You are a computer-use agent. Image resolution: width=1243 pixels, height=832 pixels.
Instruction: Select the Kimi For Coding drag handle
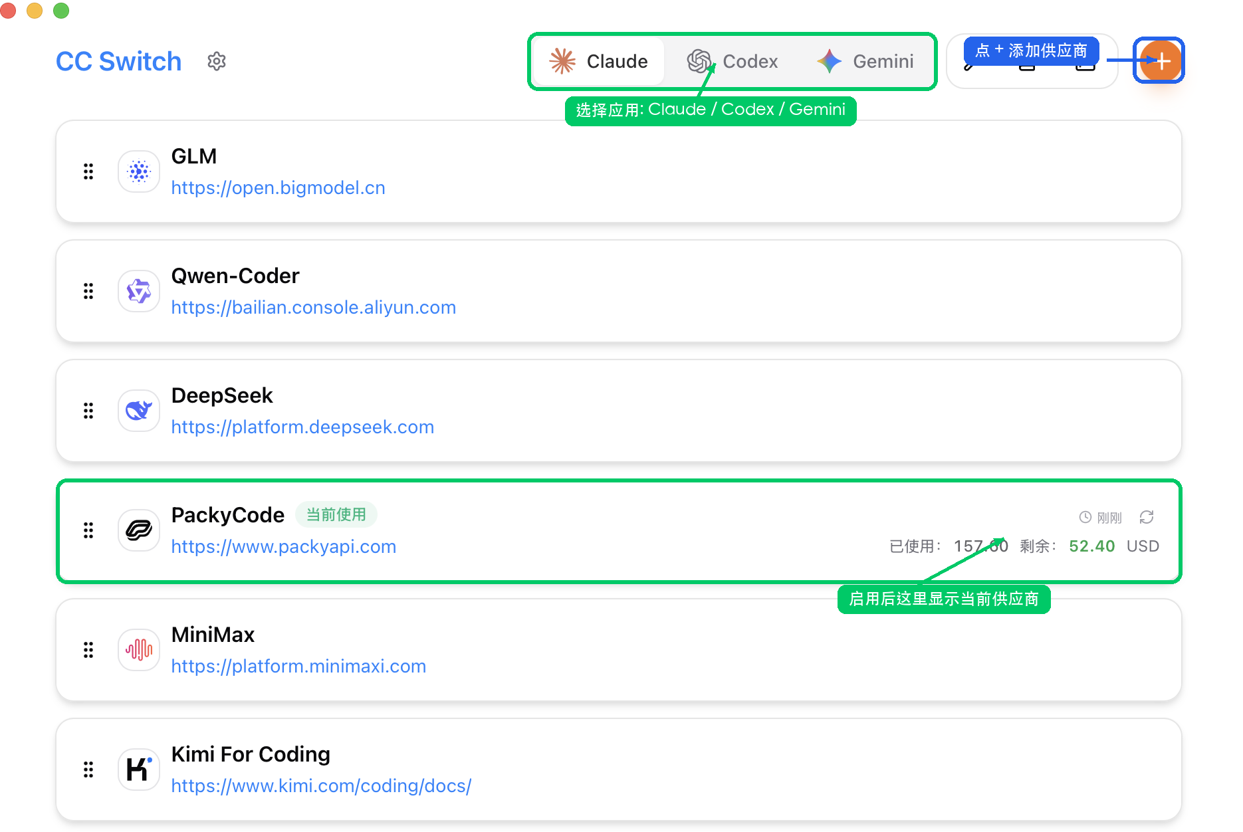(88, 770)
